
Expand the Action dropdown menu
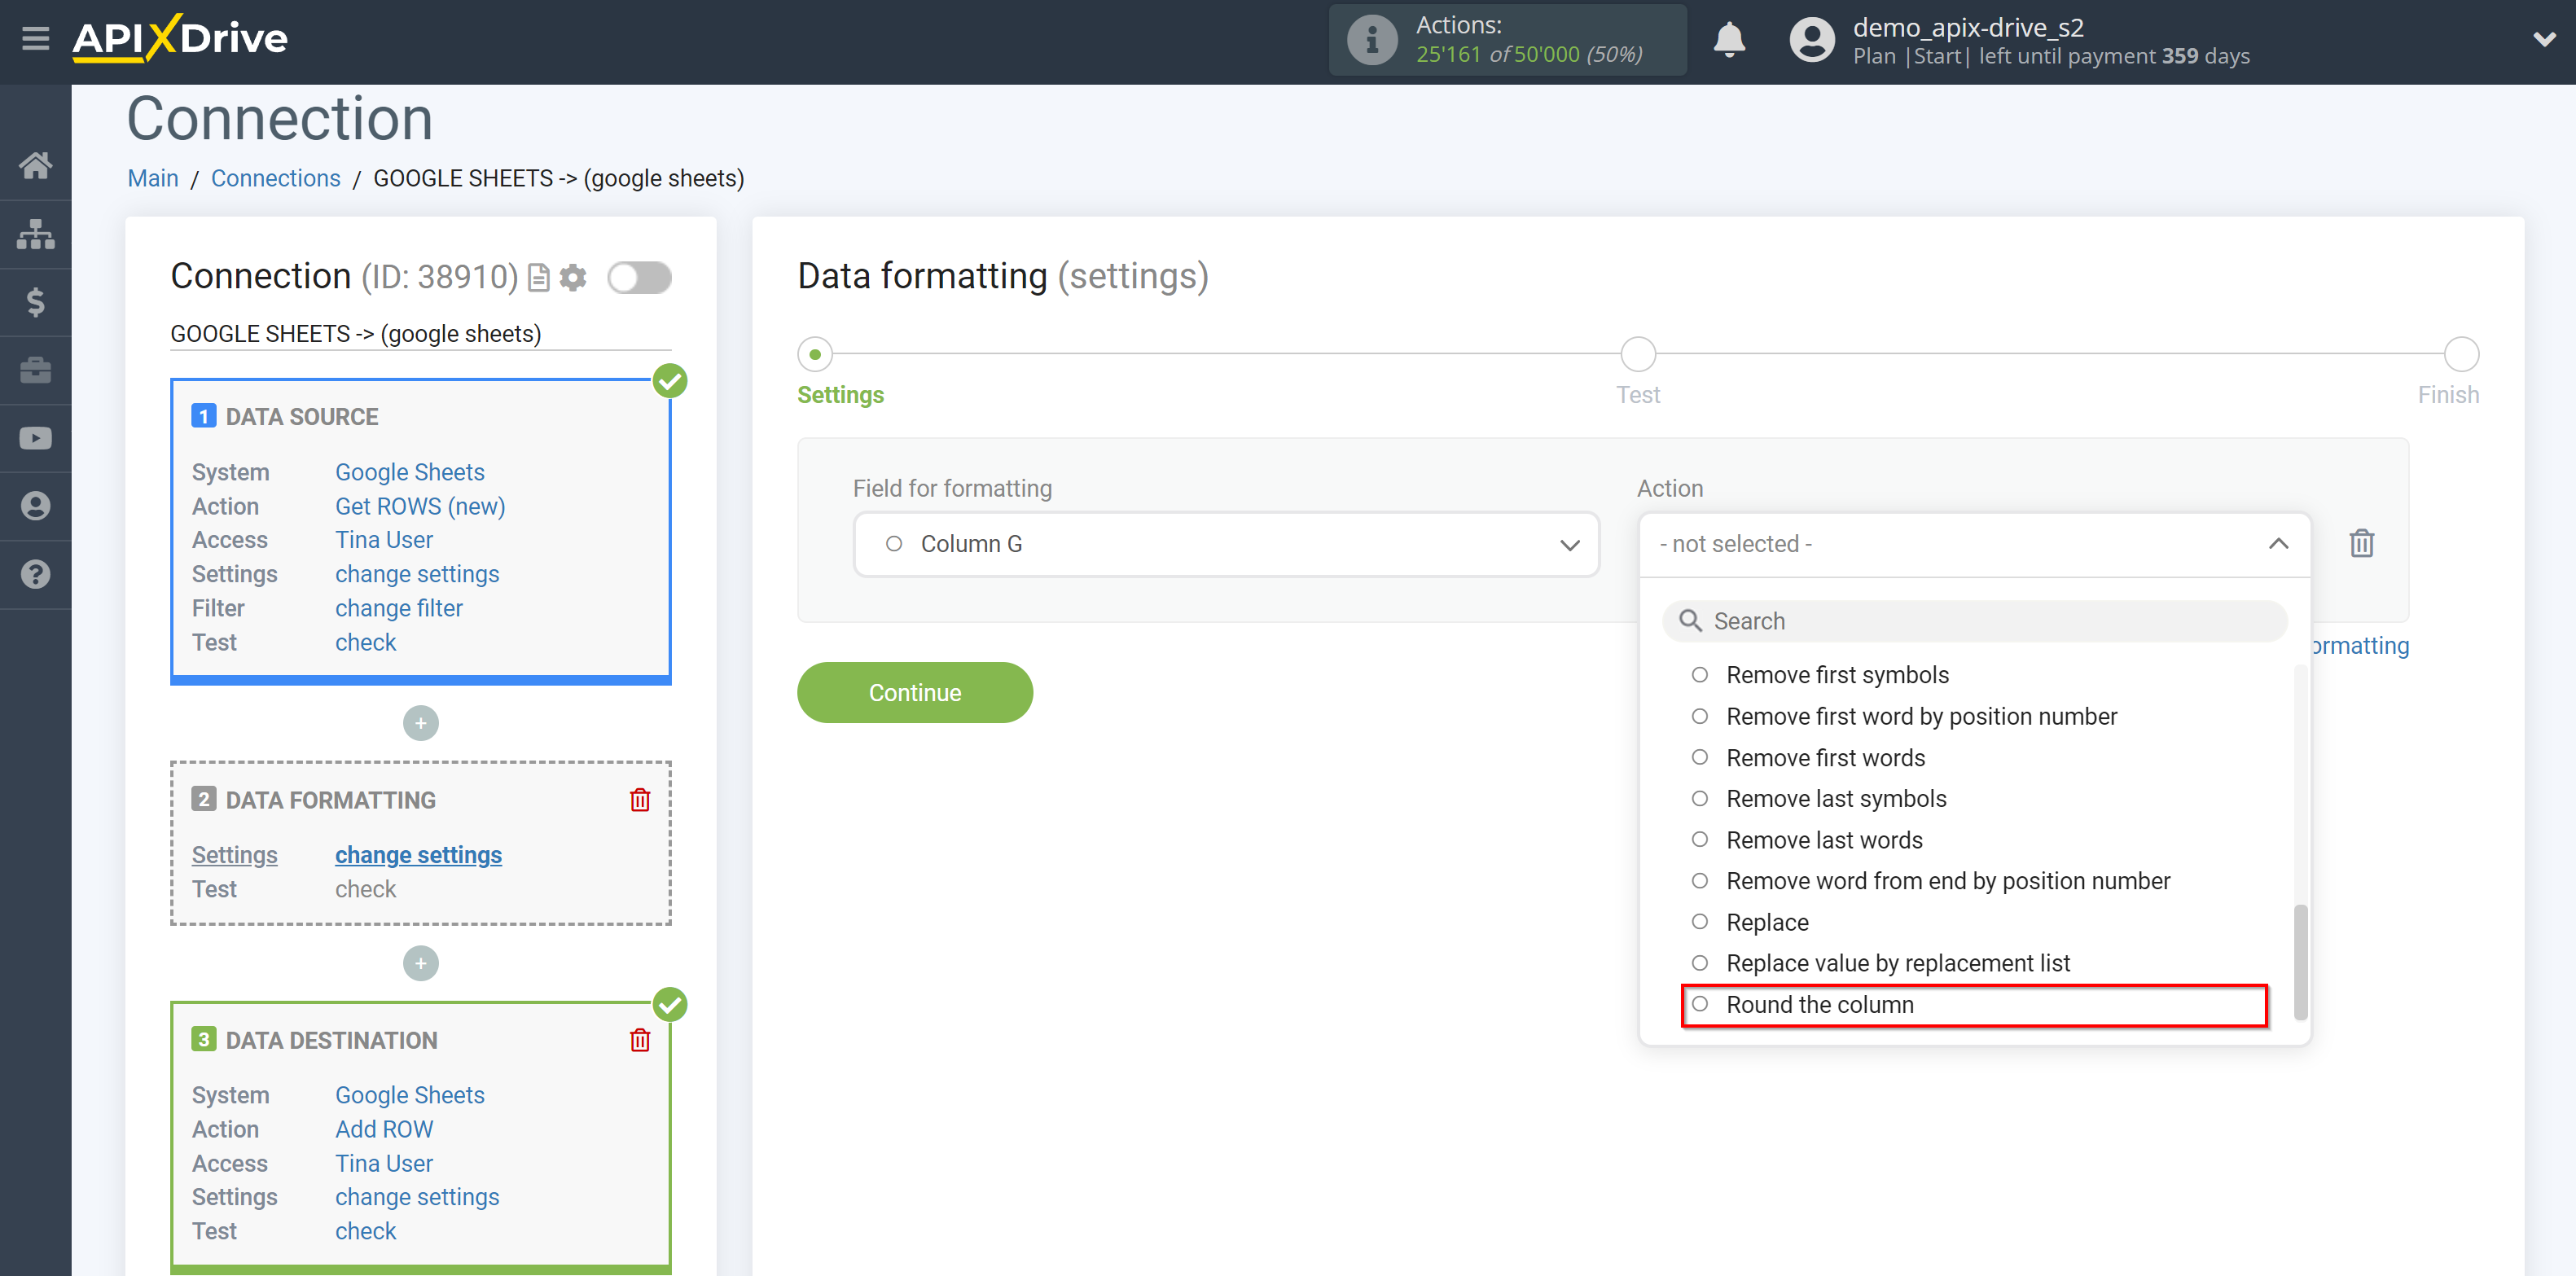pos(1973,544)
